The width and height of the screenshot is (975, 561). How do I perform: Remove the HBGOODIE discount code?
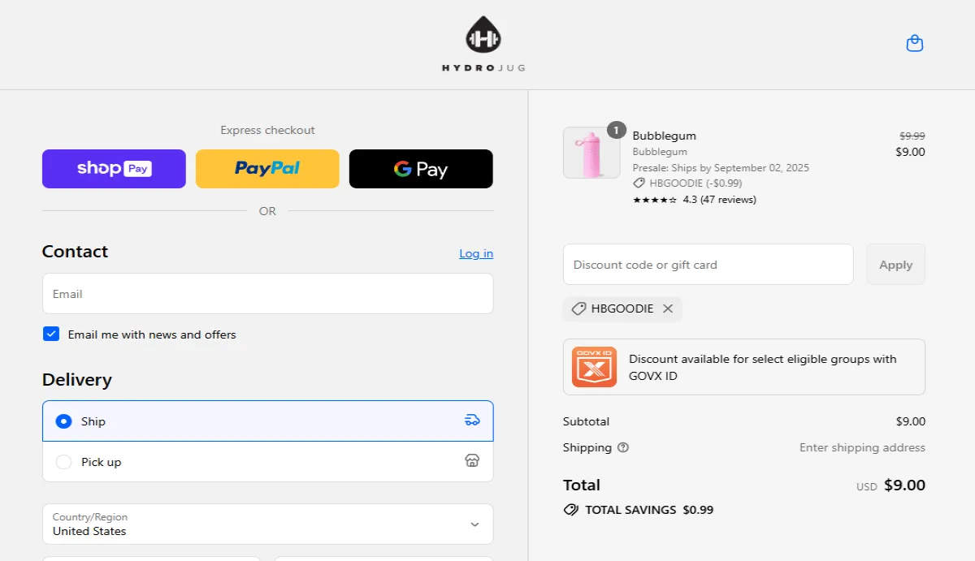[668, 309]
